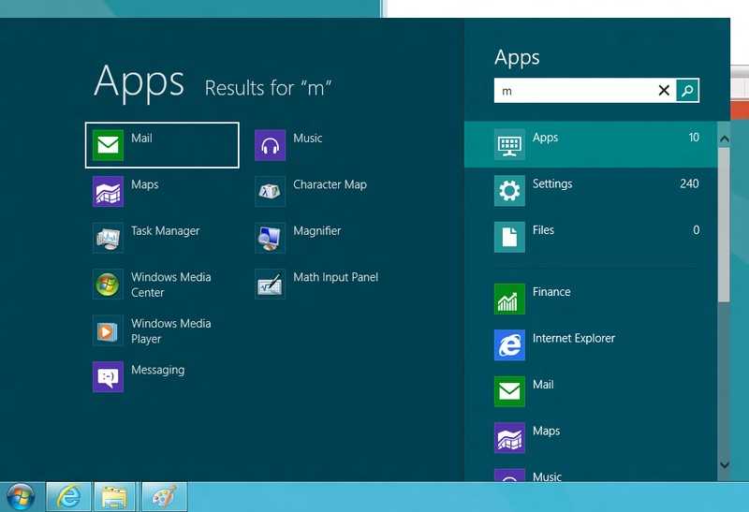Search within Finance app in sidebar
749x512 pixels.
tap(591, 299)
